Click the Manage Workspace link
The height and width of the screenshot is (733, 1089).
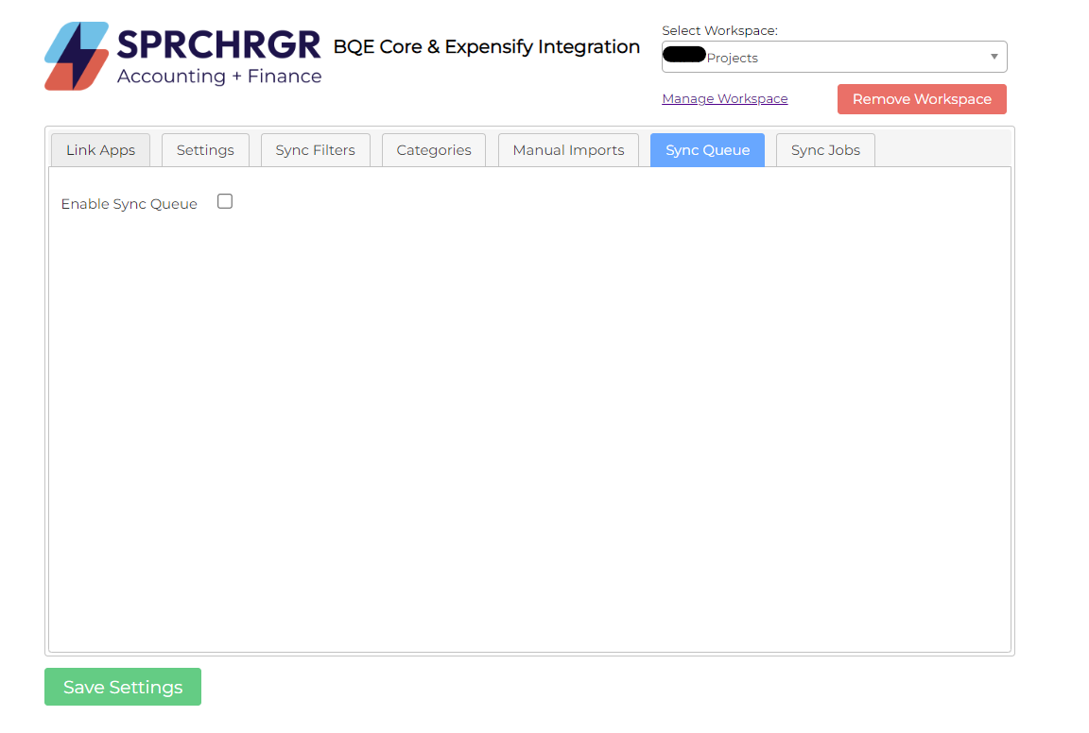[725, 98]
